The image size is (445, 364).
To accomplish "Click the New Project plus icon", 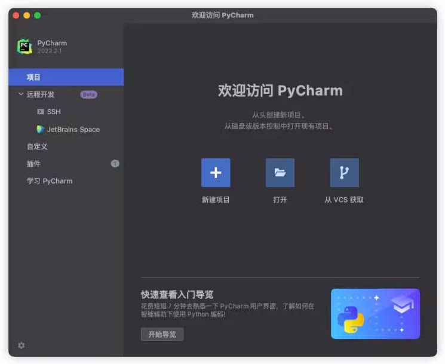I will click(x=216, y=173).
